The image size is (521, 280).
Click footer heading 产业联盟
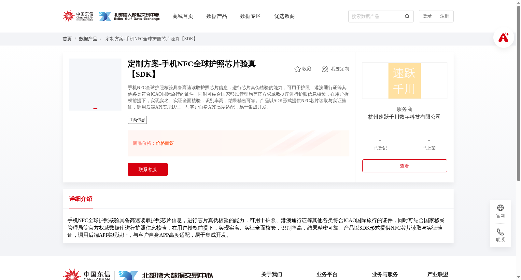438,274
